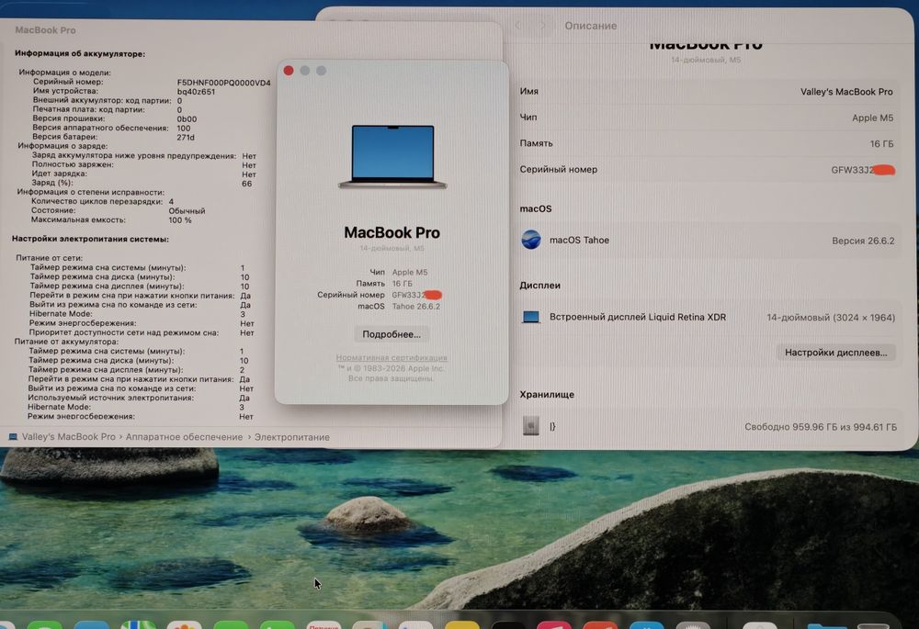Click the Серийный номер row in settings

706,169
